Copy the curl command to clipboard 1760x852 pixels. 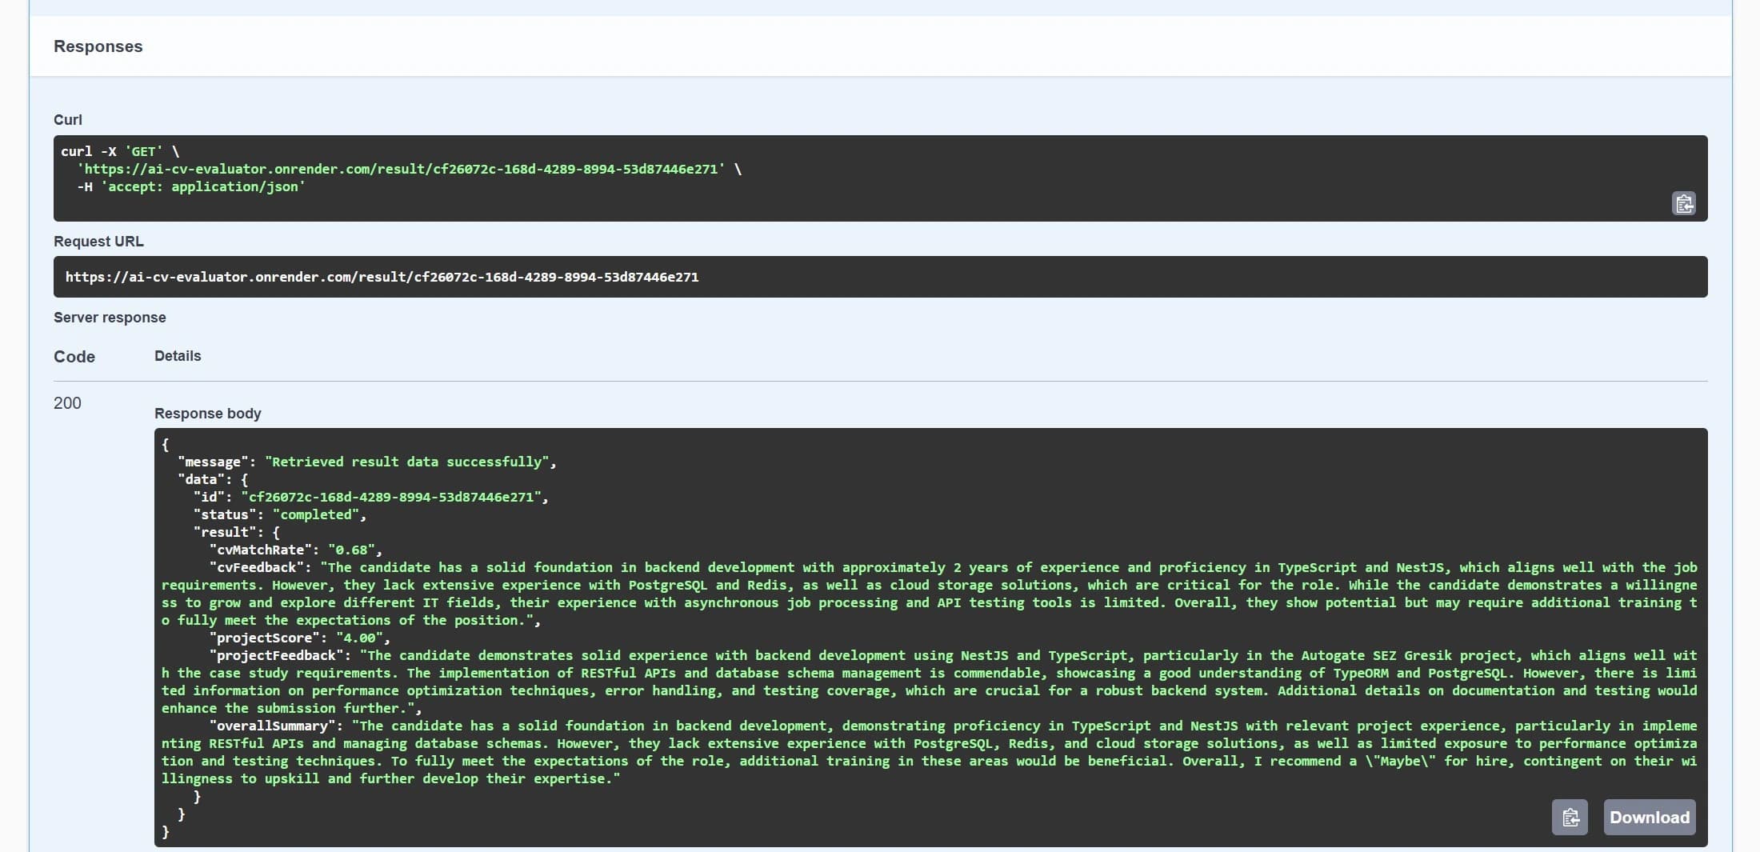(1684, 203)
